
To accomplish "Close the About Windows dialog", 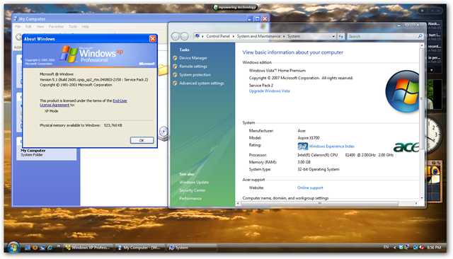I will point(153,39).
